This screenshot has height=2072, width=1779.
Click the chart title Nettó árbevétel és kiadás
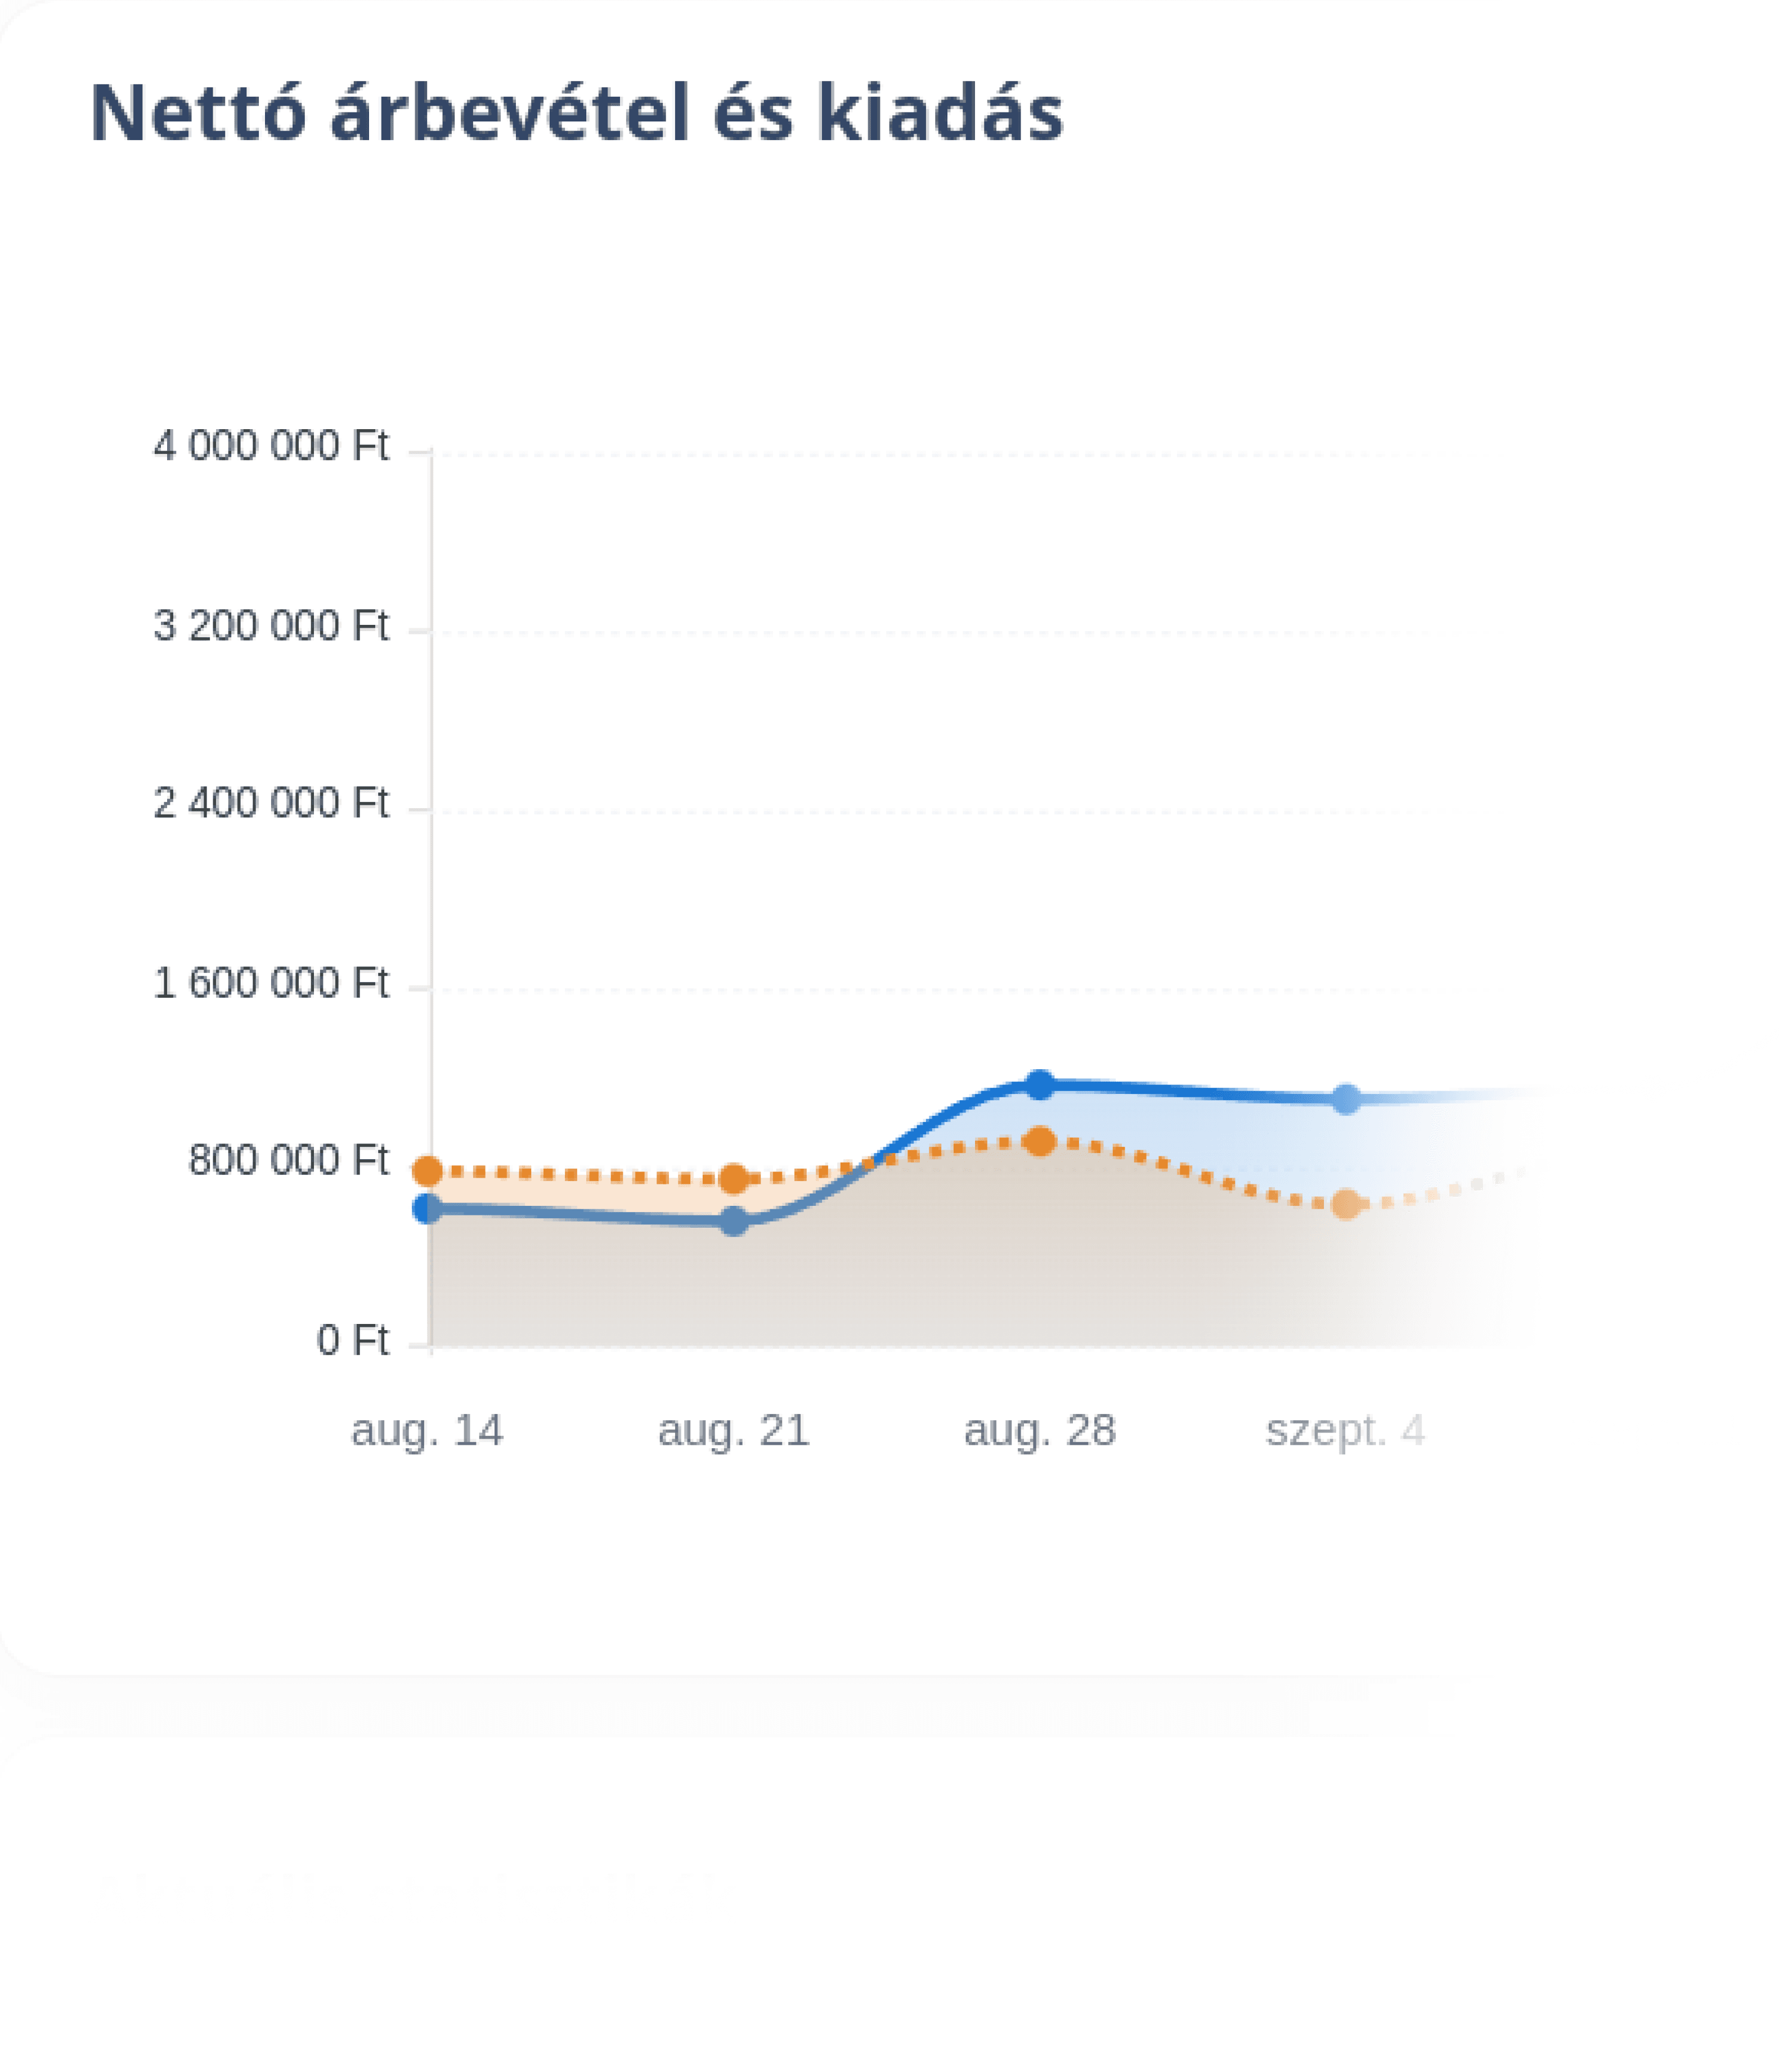point(576,114)
